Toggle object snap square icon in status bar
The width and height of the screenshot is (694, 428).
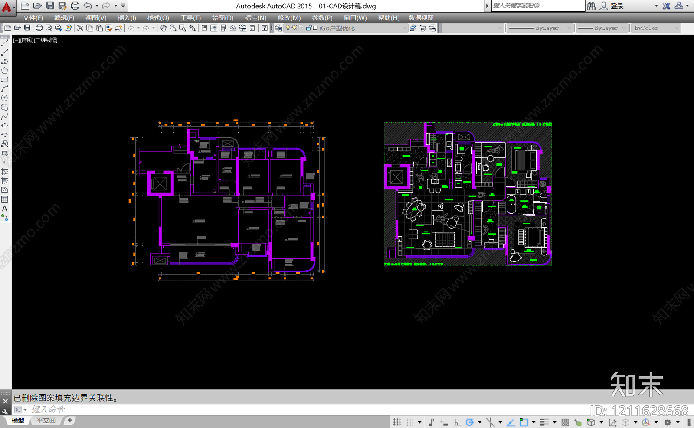pos(524,422)
